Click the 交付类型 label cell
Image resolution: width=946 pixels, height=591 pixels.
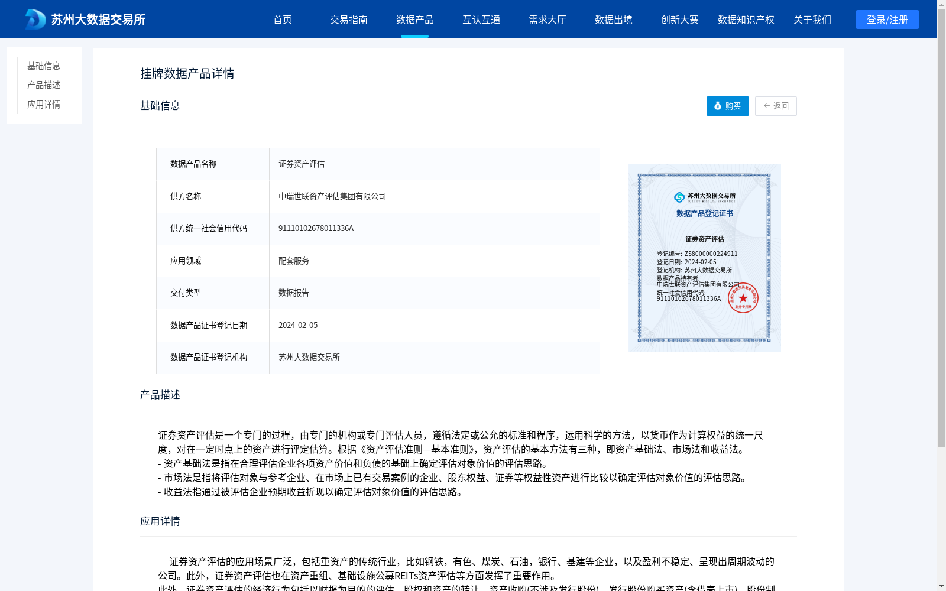(213, 293)
